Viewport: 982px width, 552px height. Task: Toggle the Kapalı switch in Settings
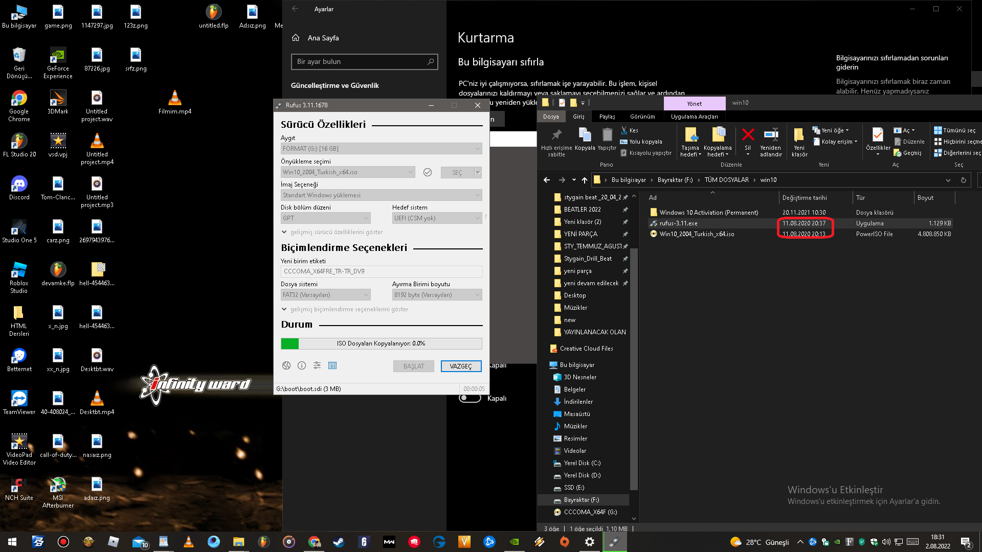point(470,398)
